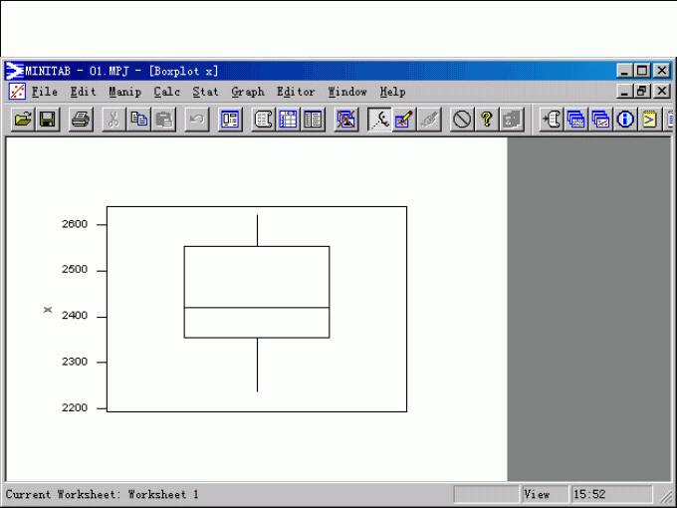677x508 pixels.
Task: Click the blue Info circle icon
Action: (625, 120)
